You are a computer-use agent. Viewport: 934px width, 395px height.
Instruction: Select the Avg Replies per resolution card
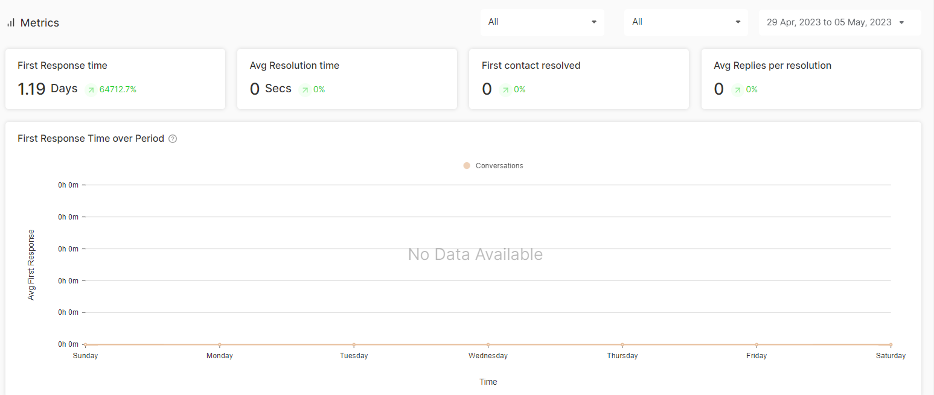click(x=811, y=79)
